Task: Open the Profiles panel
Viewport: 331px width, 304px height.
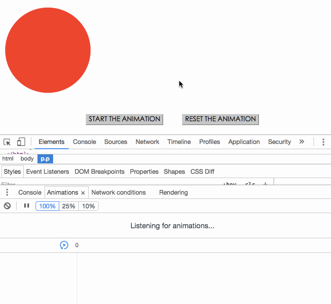Action: (x=210, y=142)
